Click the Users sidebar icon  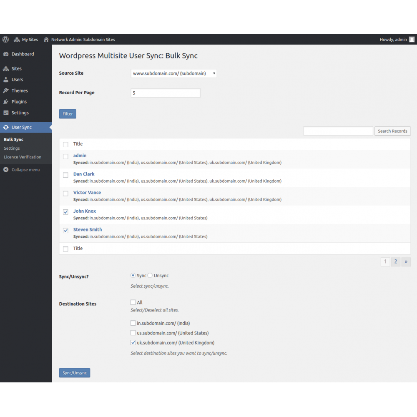6,79
